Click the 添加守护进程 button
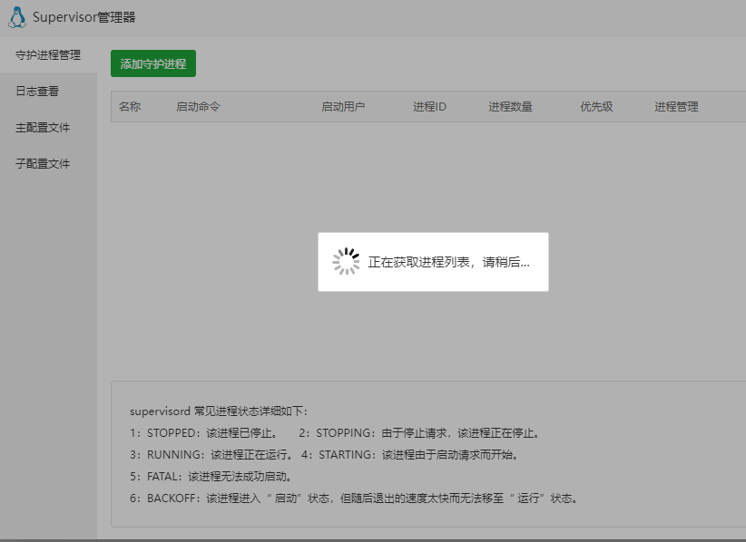This screenshot has height=542, width=746. pyautogui.click(x=153, y=63)
